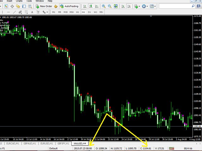Switch timeframe to D1
Screen dimensions: 202x151
pos(89,12)
